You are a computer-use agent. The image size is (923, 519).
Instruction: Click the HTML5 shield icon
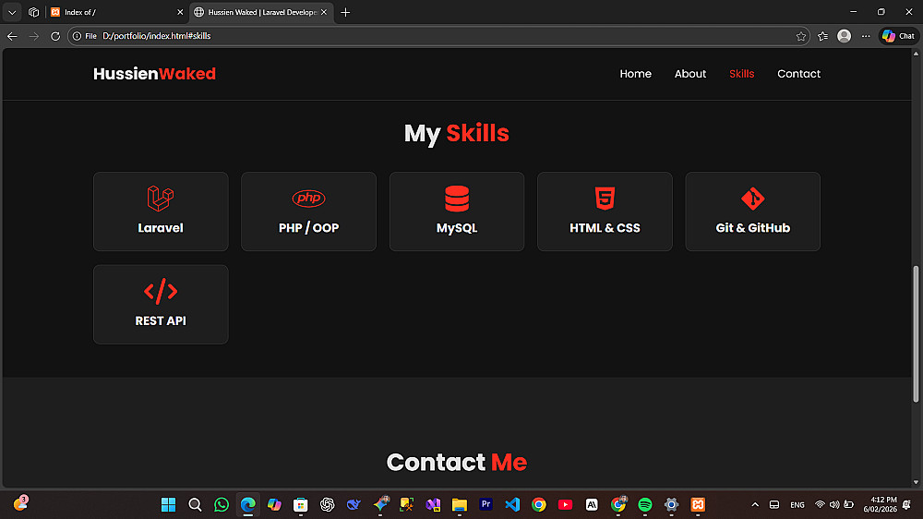coord(605,199)
